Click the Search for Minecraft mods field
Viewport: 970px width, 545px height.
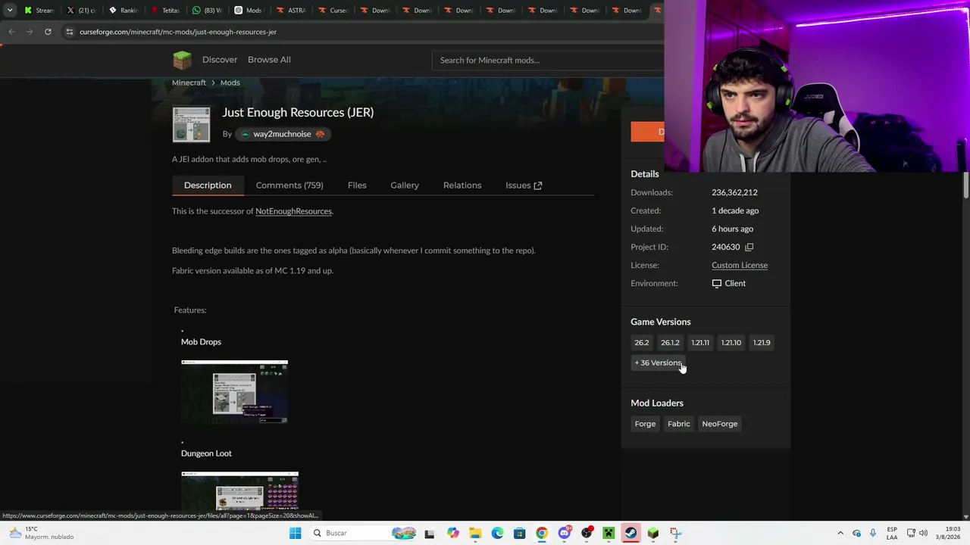549,60
